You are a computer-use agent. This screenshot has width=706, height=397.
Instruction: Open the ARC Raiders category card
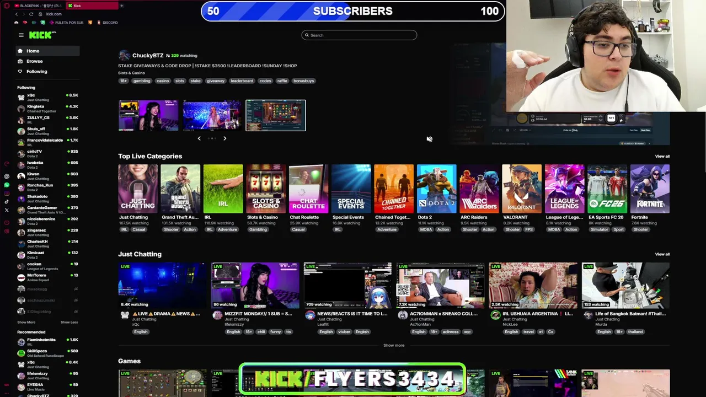tap(479, 189)
